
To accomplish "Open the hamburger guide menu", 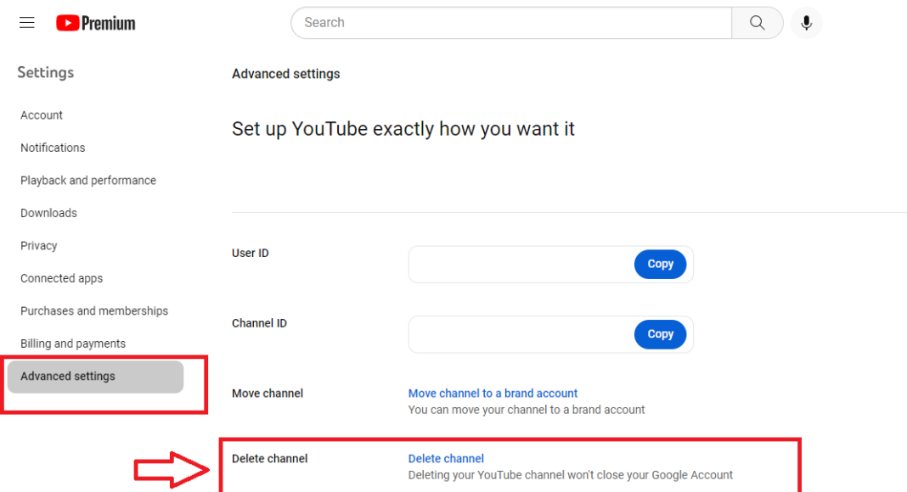I will pyautogui.click(x=26, y=22).
